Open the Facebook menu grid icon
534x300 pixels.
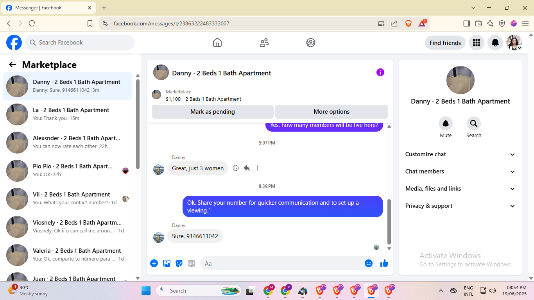[476, 43]
